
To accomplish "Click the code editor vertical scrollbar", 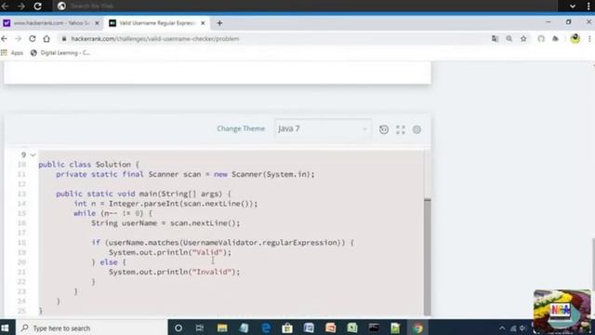I will click(428, 257).
